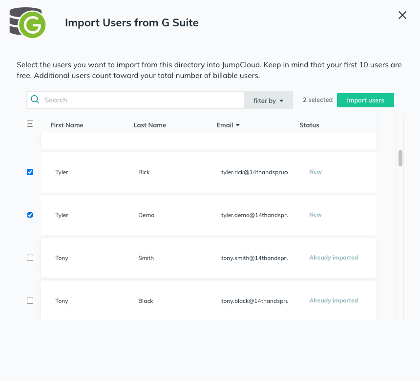Click Already imported status for Tony Smith
Viewport: 420px width, 381px height.
[333, 258]
